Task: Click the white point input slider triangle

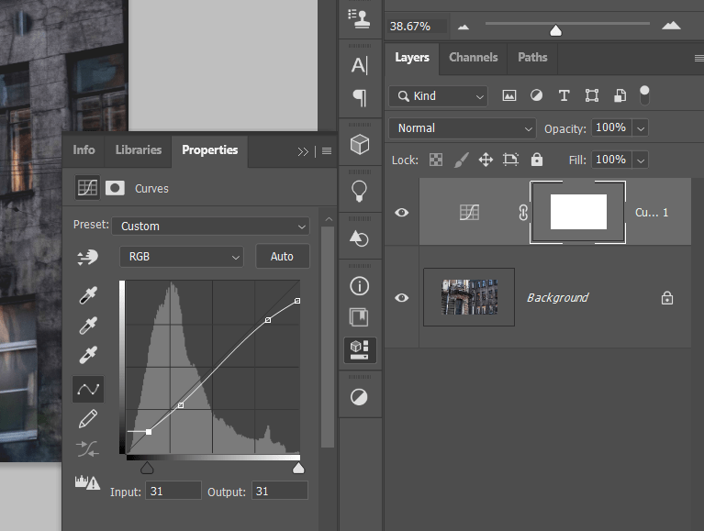Action: pyautogui.click(x=298, y=469)
